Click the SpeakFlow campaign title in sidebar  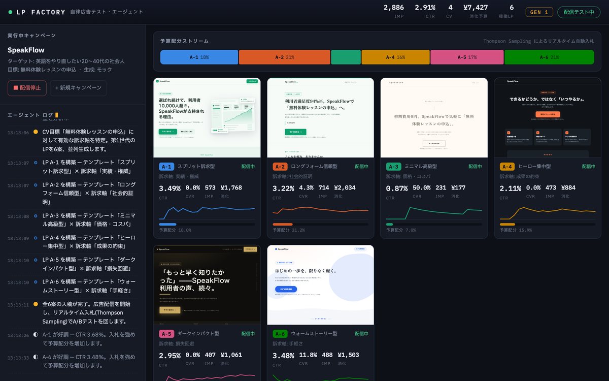tap(26, 50)
